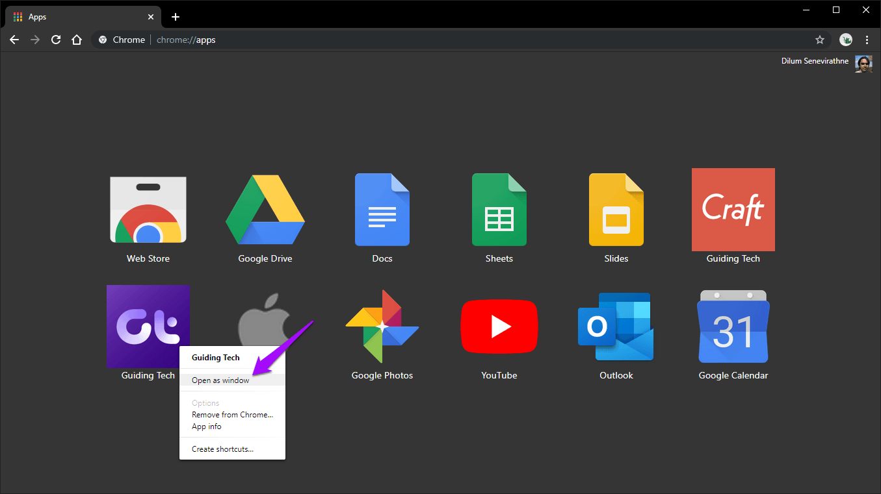Select Remove from Chrome... menu entry
Screen dimensions: 881x494
pos(232,415)
